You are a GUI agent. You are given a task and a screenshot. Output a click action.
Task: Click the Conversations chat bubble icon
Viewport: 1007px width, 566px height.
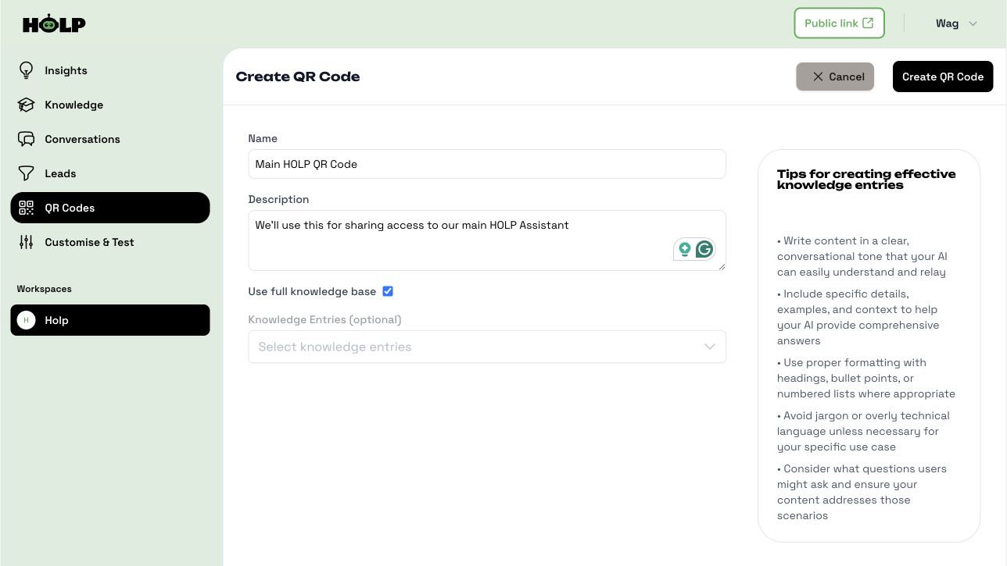(x=27, y=139)
